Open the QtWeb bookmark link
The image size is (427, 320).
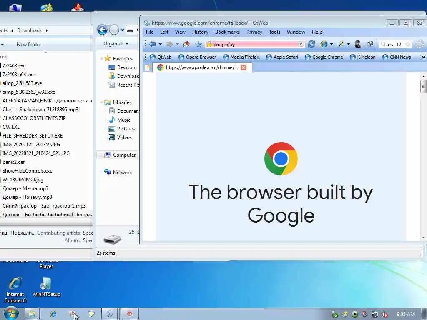(161, 57)
